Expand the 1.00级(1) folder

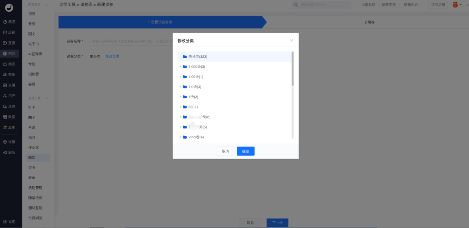click(181, 77)
